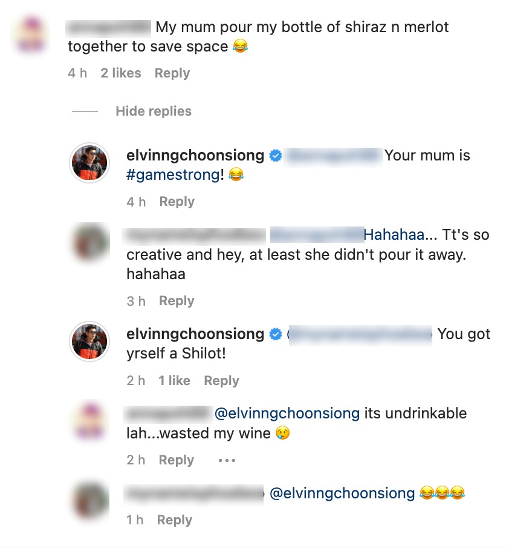Click verified badge on 'Your mum is' reply
The height and width of the screenshot is (551, 509).
pos(275,156)
